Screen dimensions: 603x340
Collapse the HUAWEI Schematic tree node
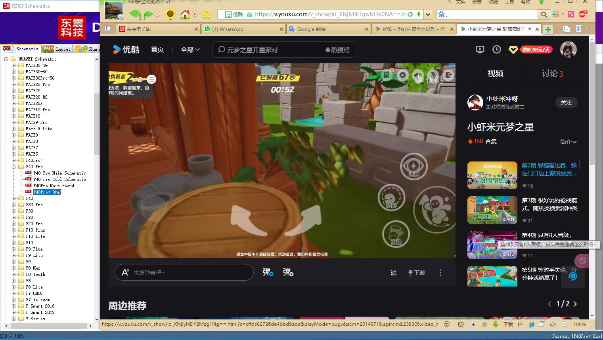(6, 59)
